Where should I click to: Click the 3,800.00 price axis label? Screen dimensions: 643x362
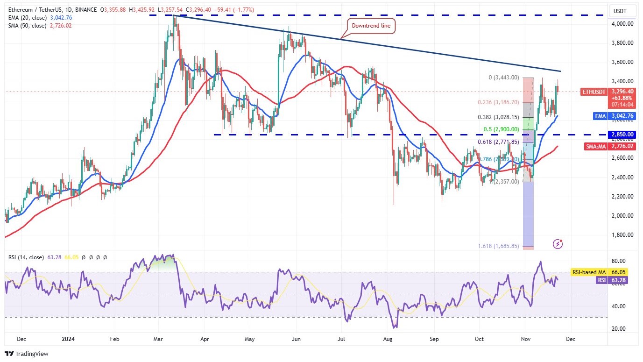(623, 43)
